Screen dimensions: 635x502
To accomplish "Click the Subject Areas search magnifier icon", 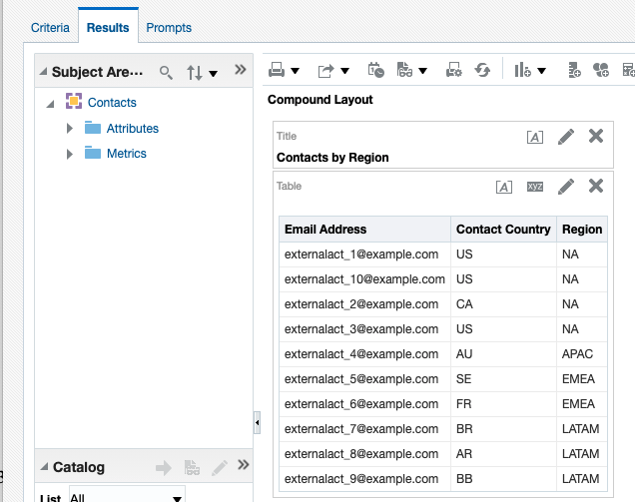I will point(166,72).
